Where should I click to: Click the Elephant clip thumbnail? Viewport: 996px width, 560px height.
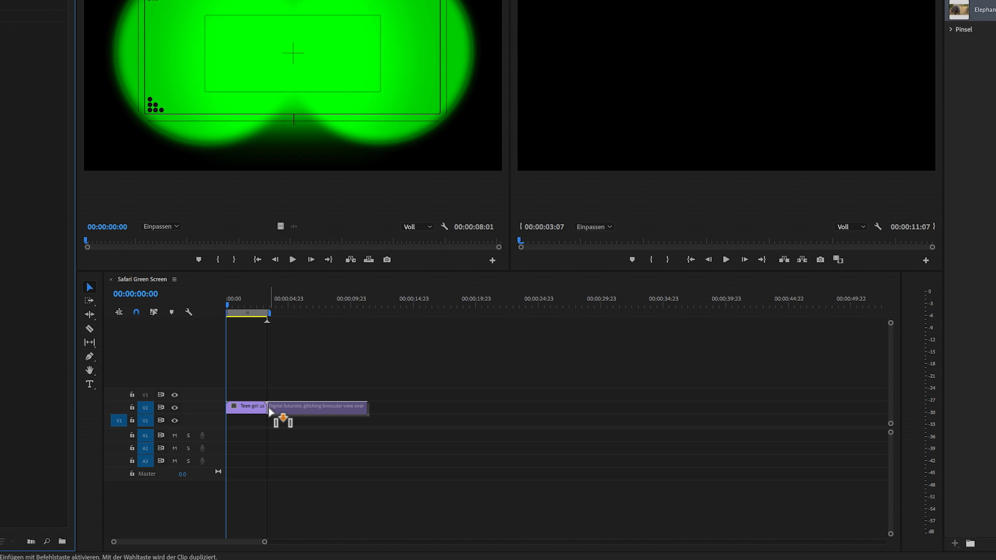pos(958,9)
